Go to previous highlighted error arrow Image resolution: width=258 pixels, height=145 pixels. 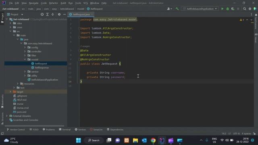pos(247,20)
